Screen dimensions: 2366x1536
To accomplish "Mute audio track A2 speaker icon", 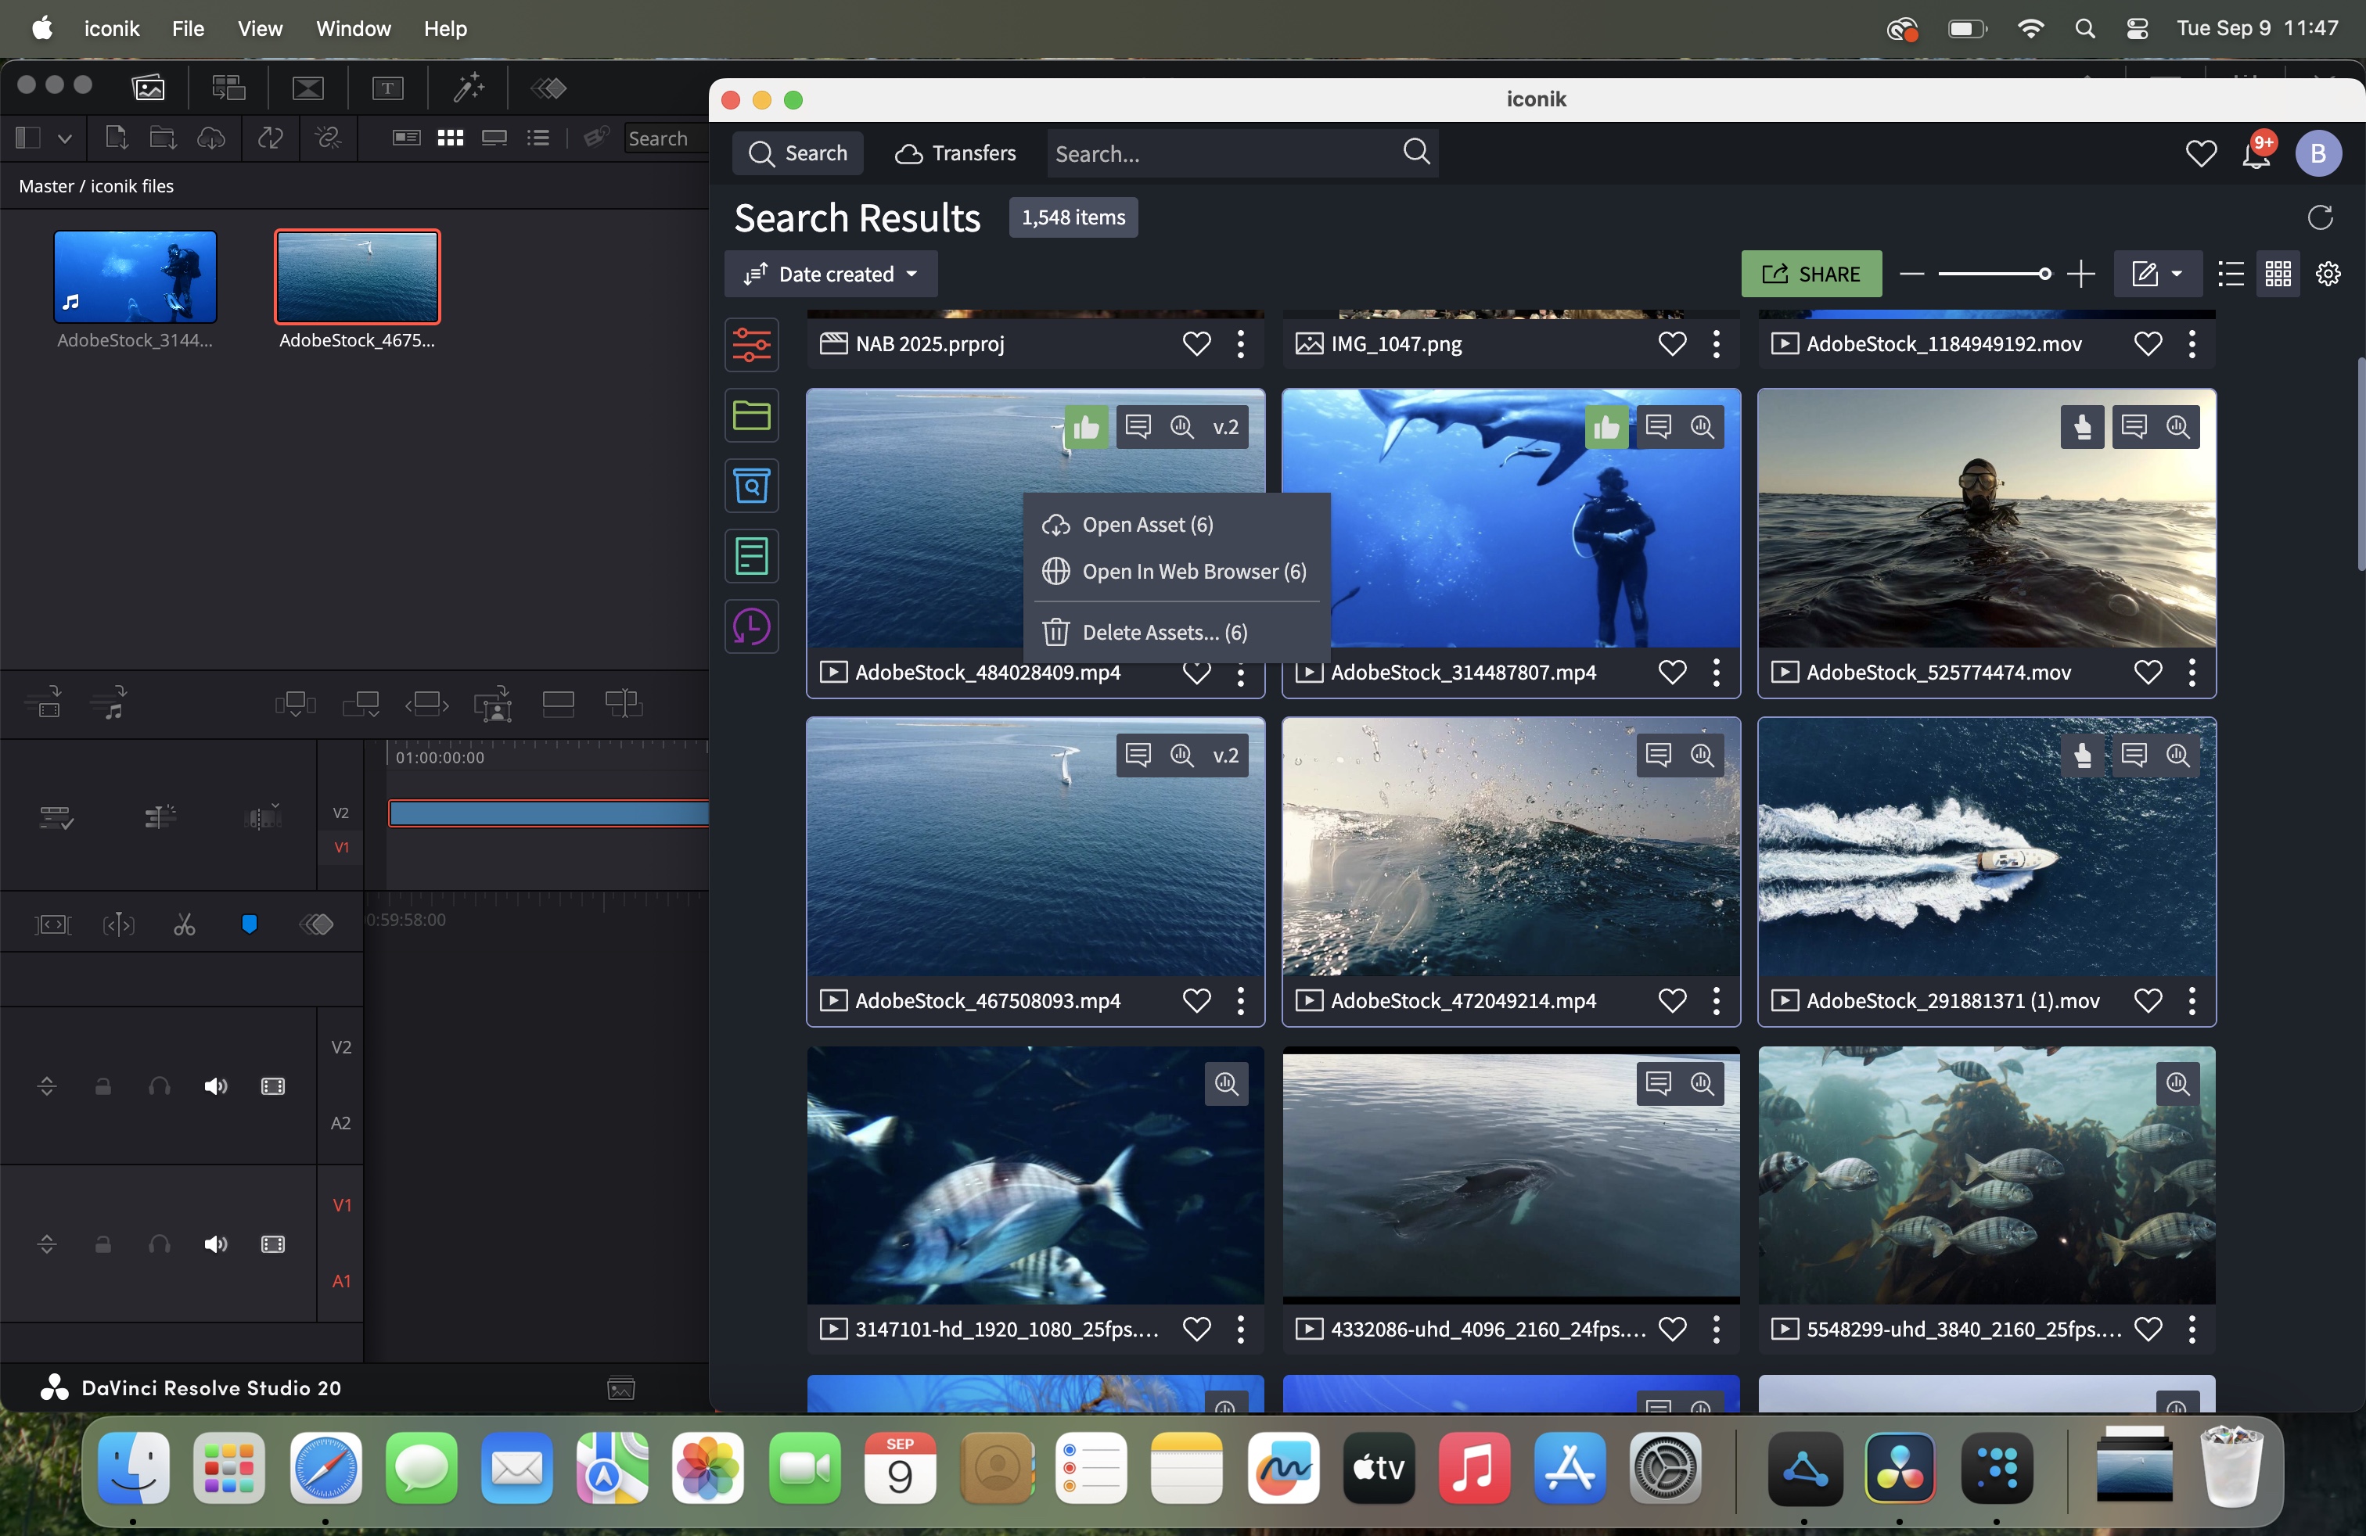I will [x=214, y=1086].
